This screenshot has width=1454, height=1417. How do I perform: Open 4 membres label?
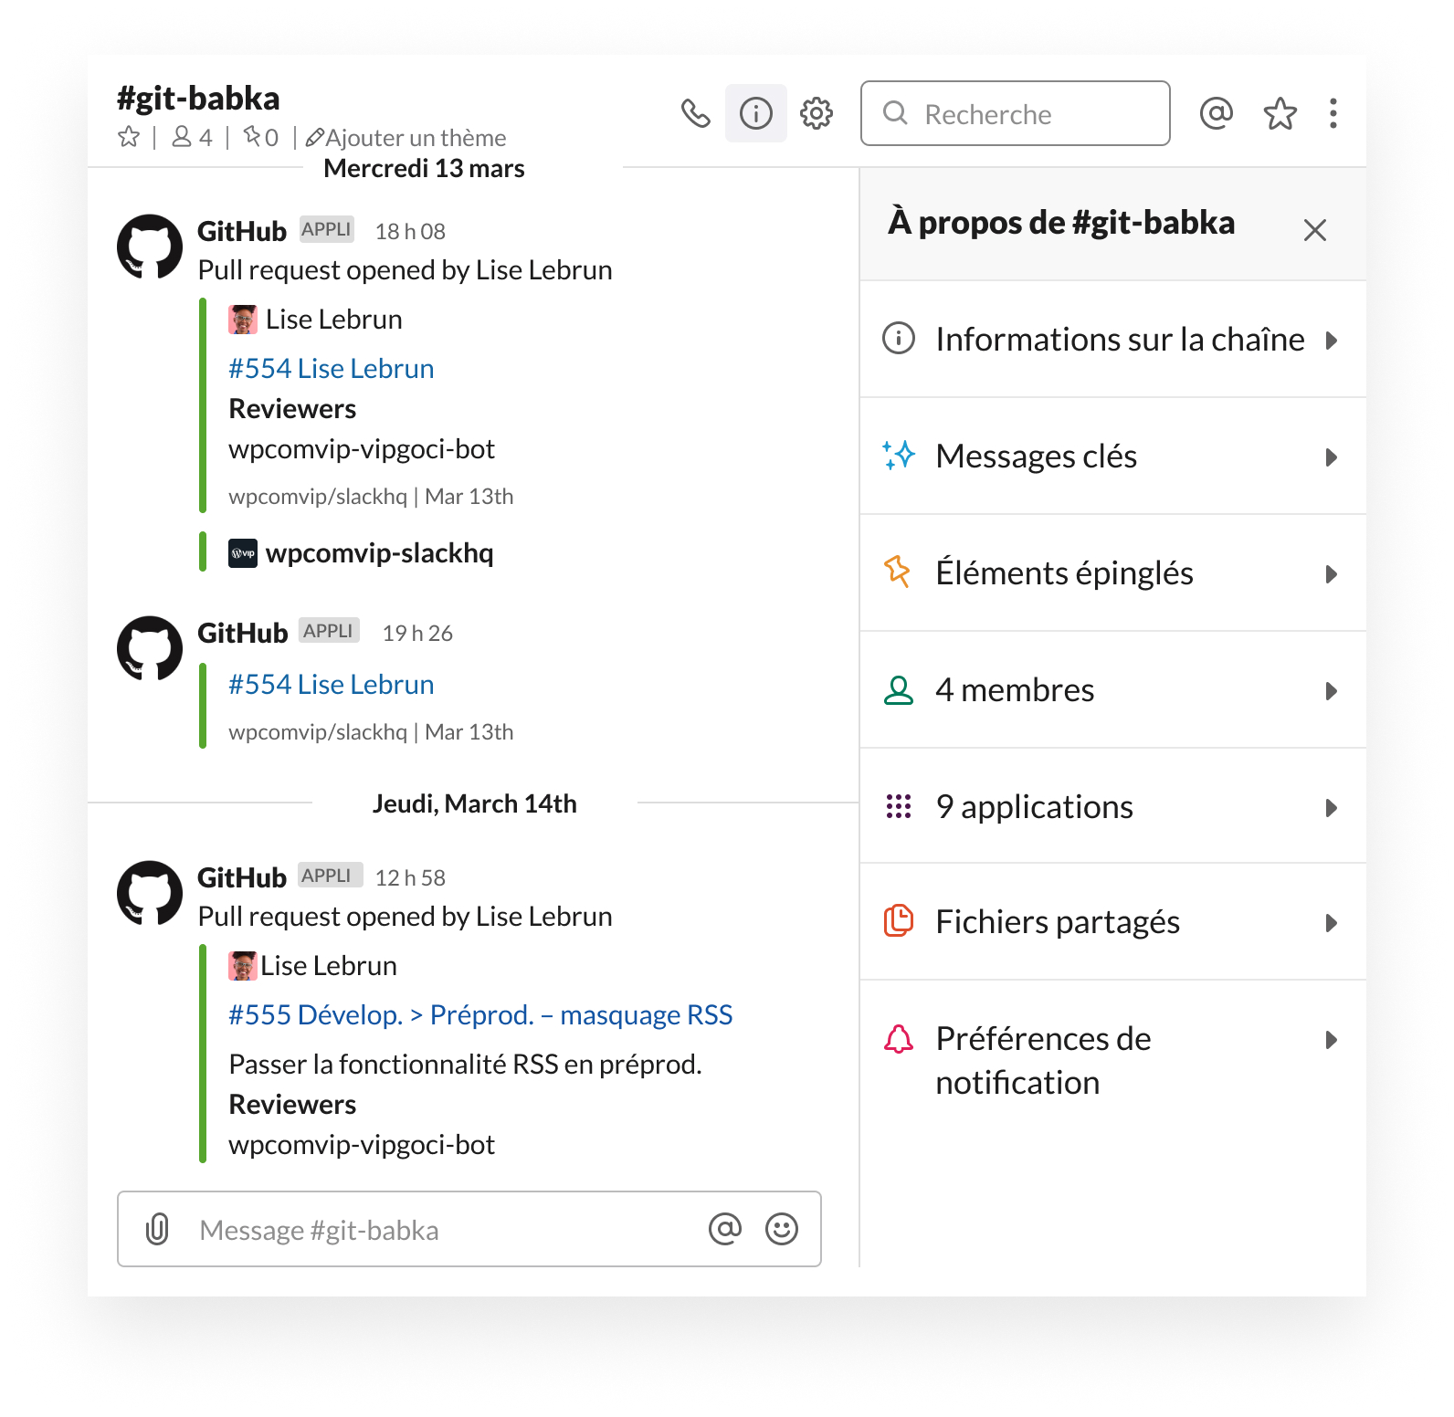point(1015,690)
